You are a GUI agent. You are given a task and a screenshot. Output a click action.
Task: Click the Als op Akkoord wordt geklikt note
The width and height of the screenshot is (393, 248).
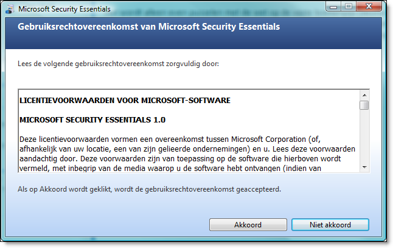click(x=149, y=189)
